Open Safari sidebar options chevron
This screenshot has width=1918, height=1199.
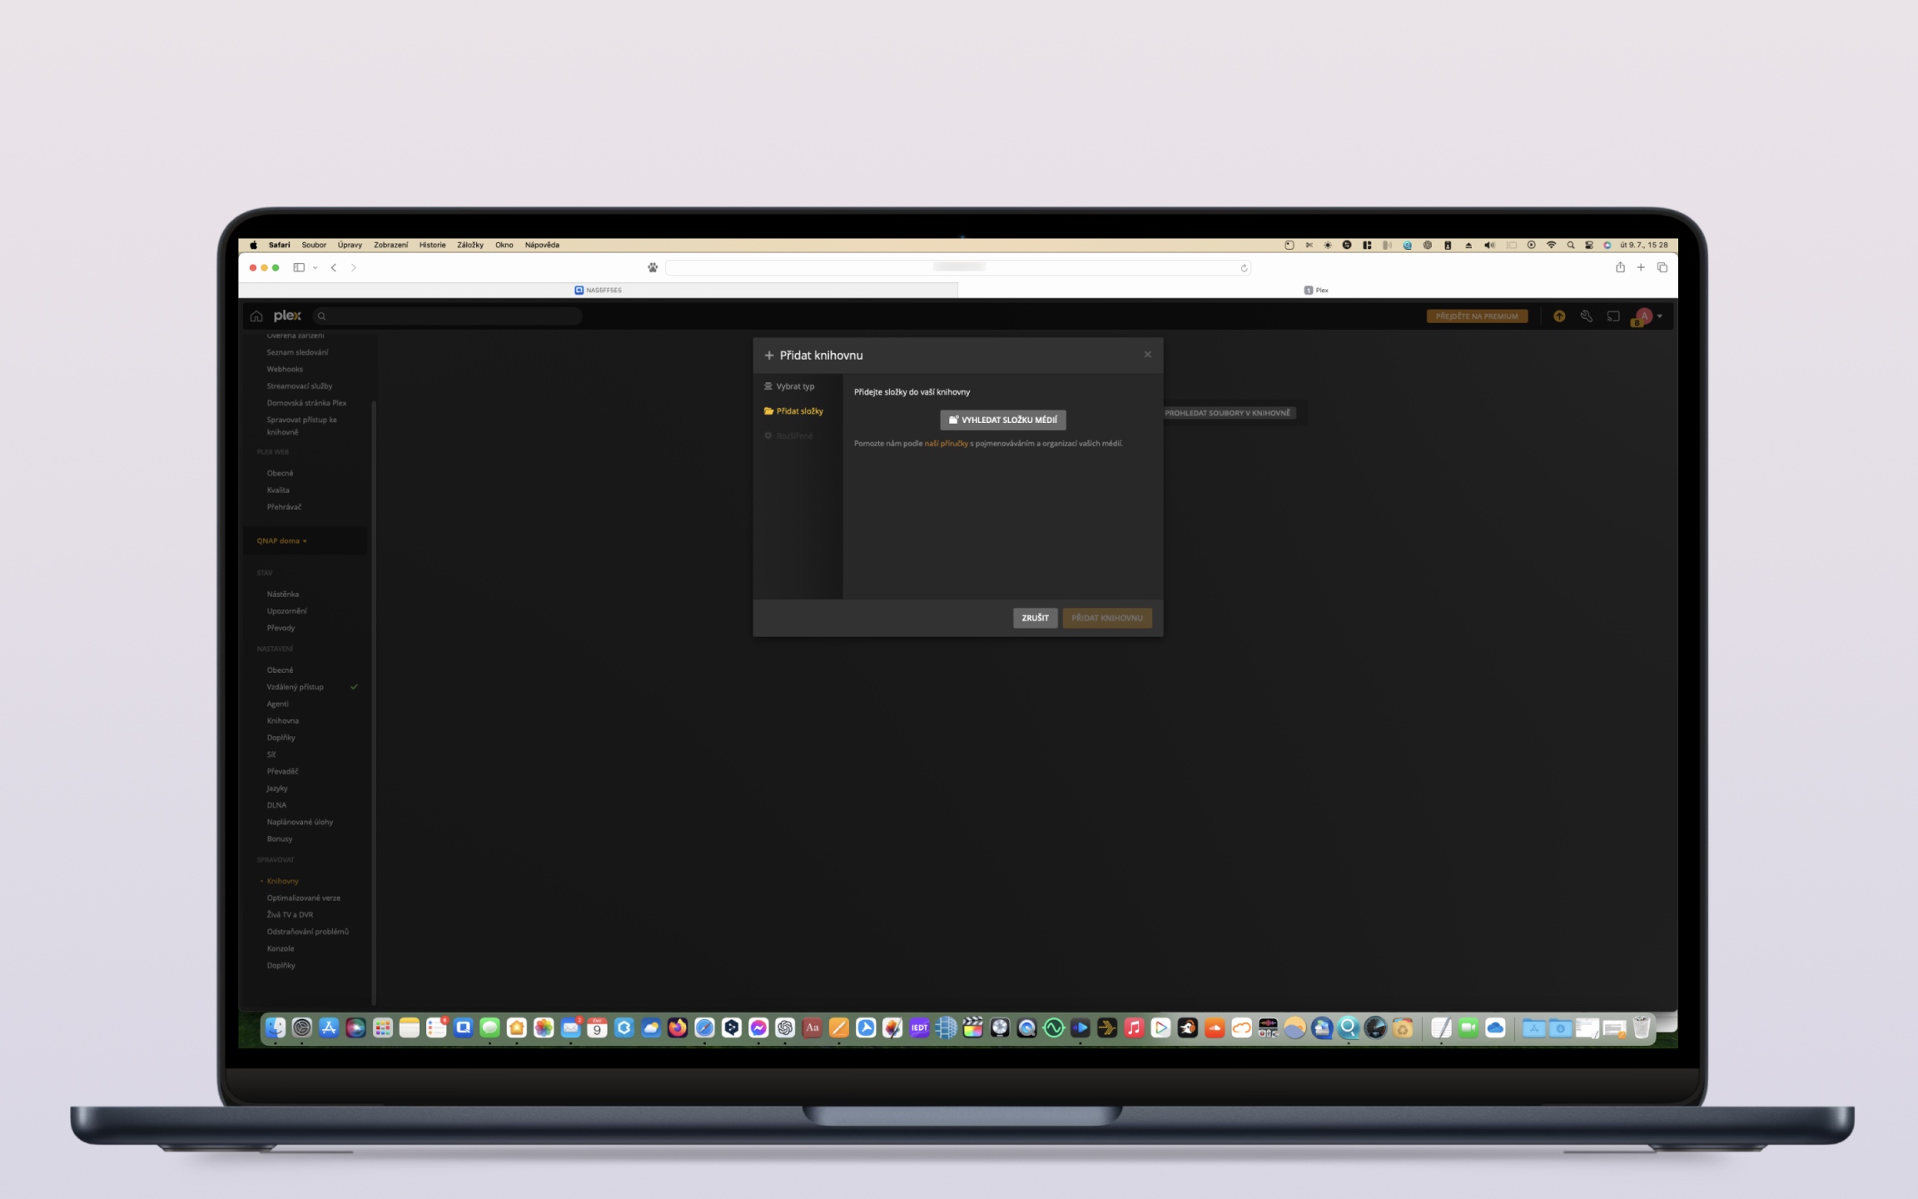tap(316, 268)
